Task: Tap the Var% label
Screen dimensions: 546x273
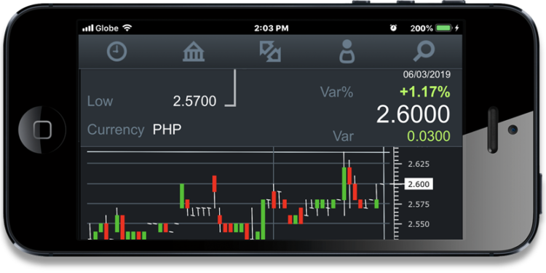Action: point(337,92)
